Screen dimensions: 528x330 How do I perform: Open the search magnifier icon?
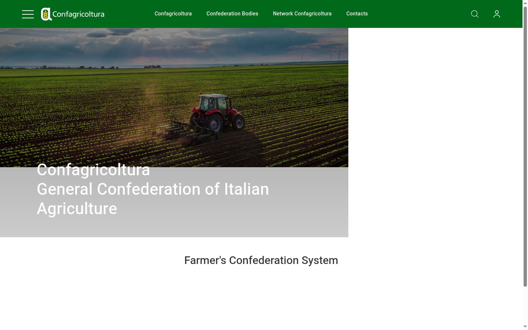(x=475, y=14)
